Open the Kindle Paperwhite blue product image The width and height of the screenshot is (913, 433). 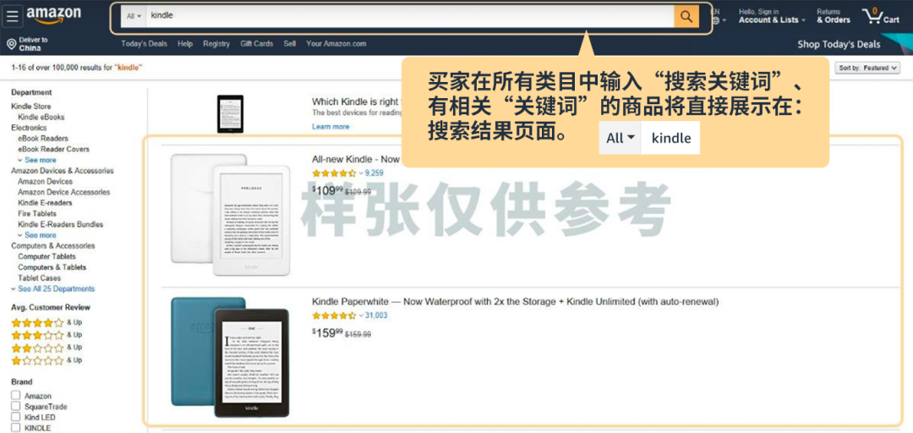[x=230, y=357]
